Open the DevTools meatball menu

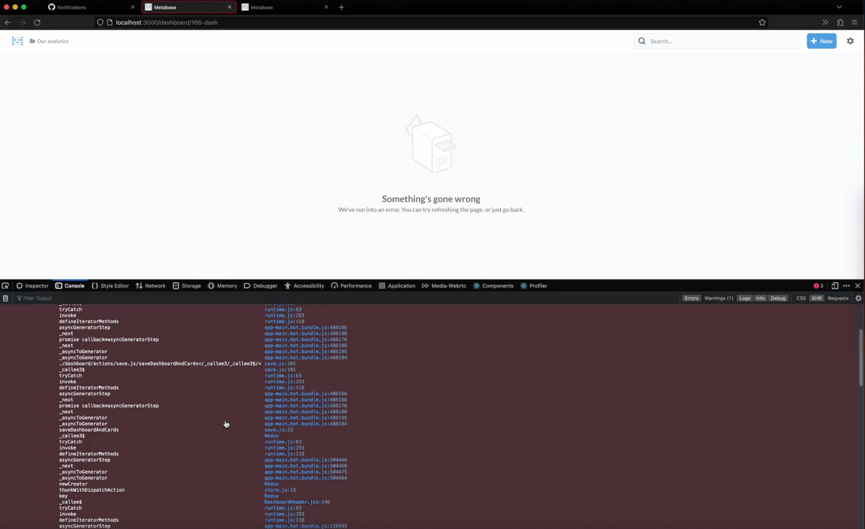pyautogui.click(x=846, y=285)
